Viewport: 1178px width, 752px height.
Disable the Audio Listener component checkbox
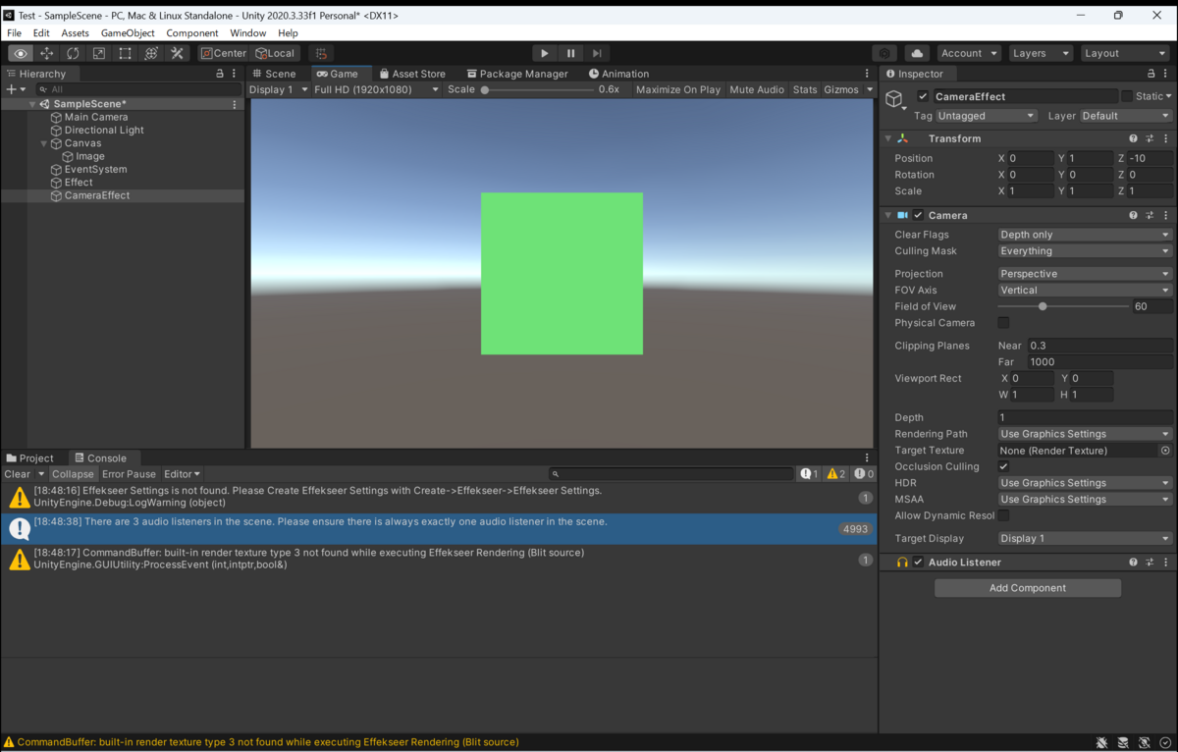pos(919,563)
